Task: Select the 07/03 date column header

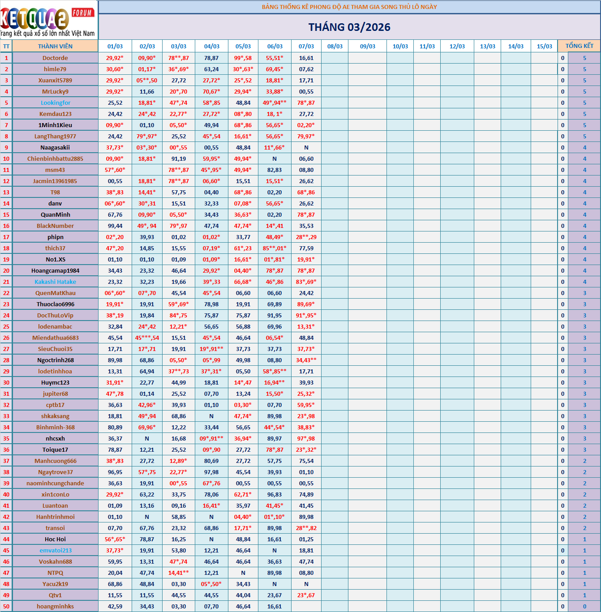Action: point(306,46)
